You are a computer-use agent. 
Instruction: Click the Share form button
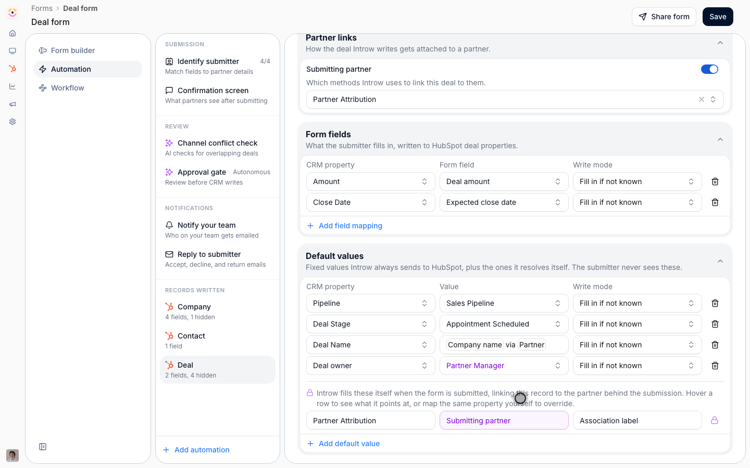[664, 17]
